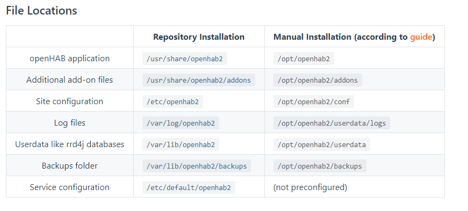
Task: Select the /usr/share/openhab2/addons path code
Action: 199,80
